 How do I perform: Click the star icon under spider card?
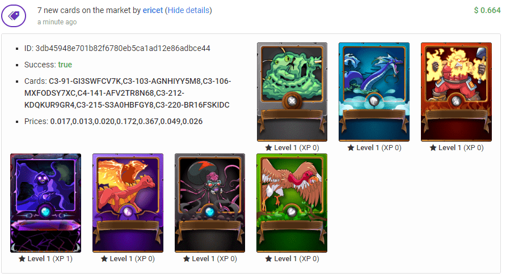coord(187,259)
